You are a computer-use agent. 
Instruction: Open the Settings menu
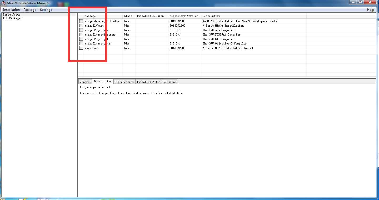(46, 10)
